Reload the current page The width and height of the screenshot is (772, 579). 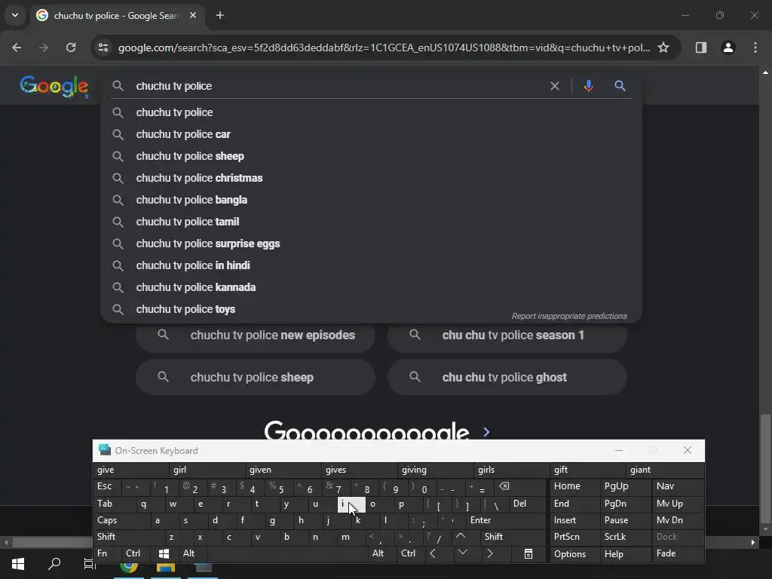coord(71,47)
